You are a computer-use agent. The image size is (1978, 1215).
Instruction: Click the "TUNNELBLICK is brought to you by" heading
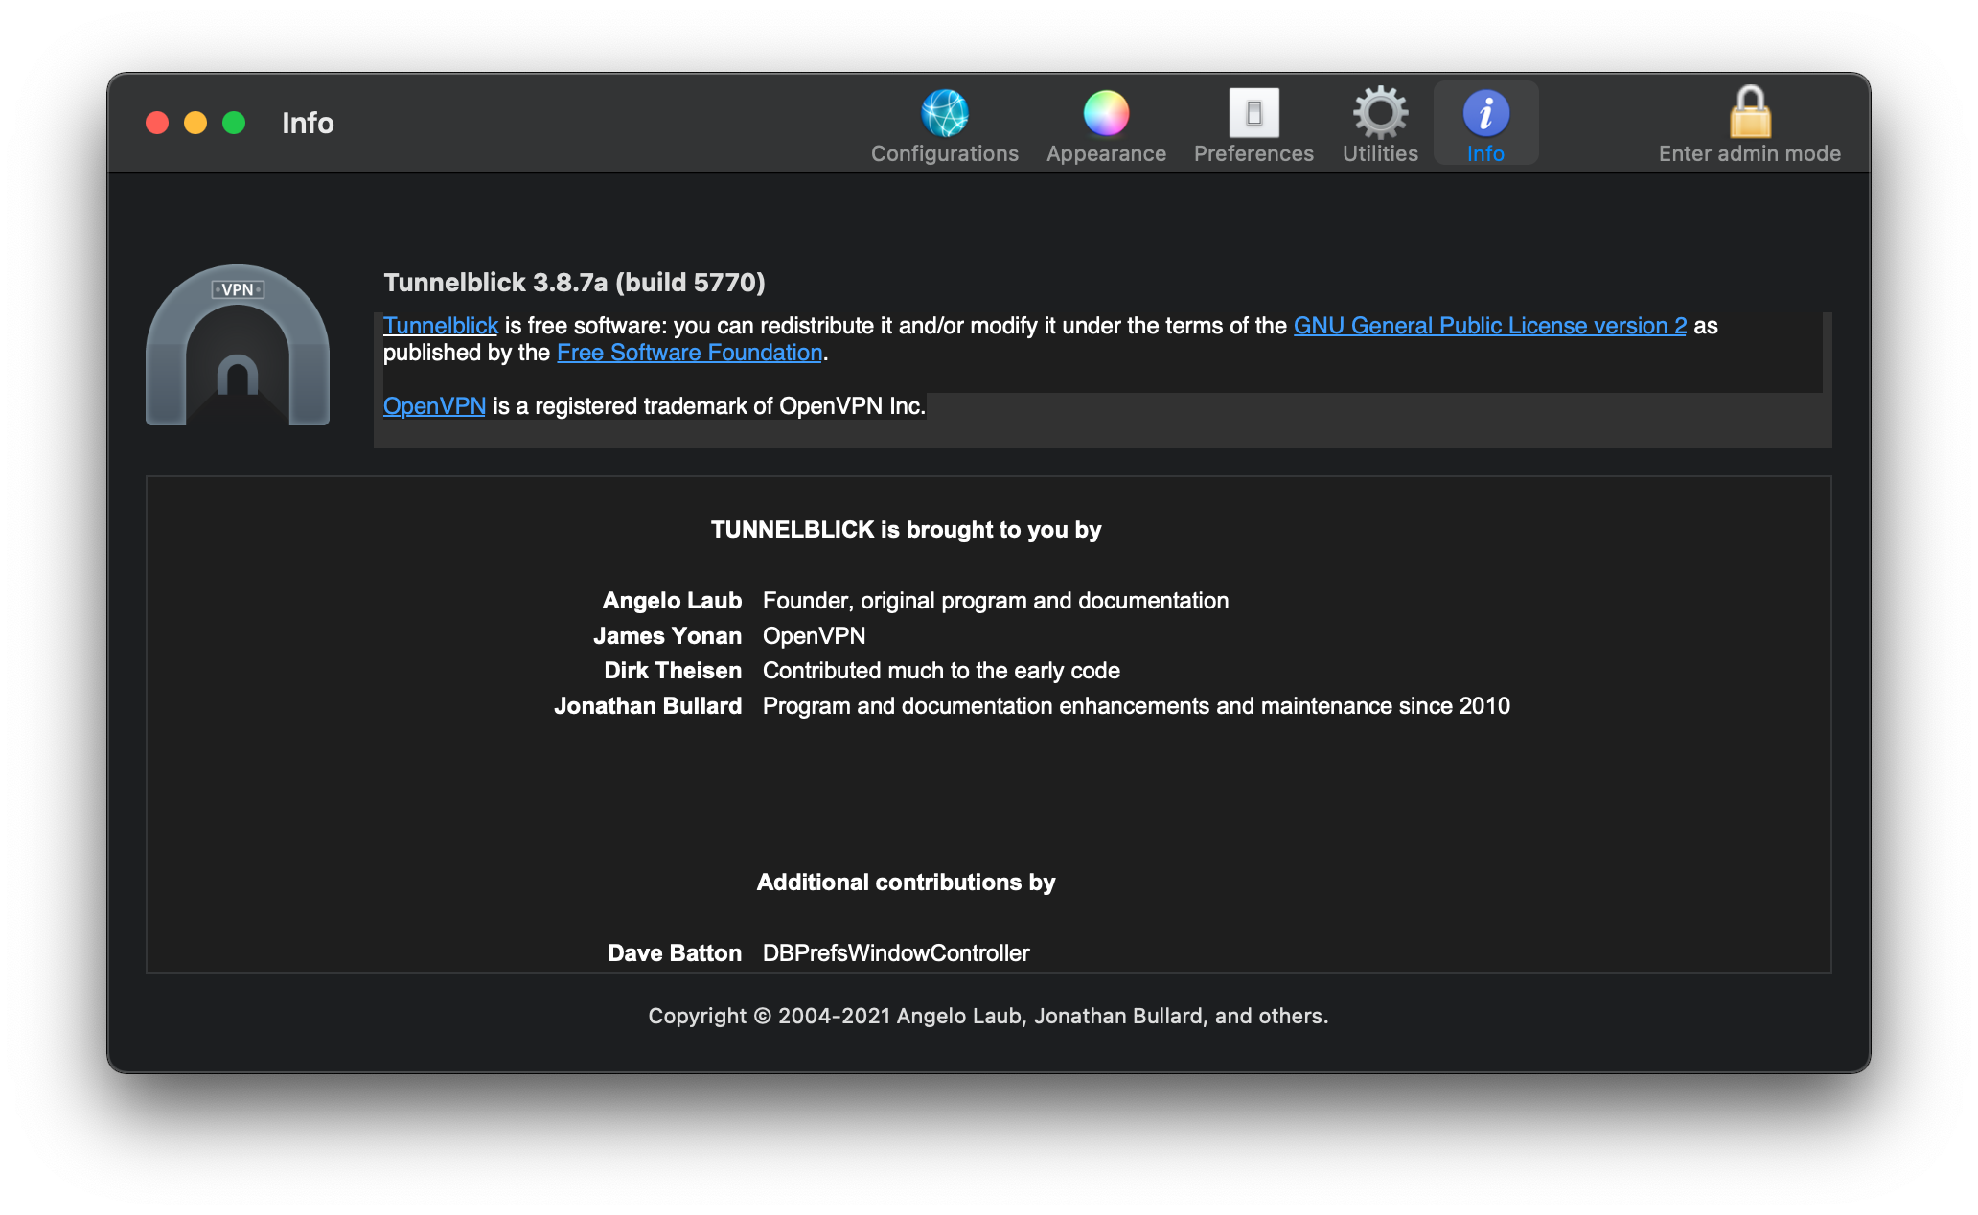[x=906, y=530]
